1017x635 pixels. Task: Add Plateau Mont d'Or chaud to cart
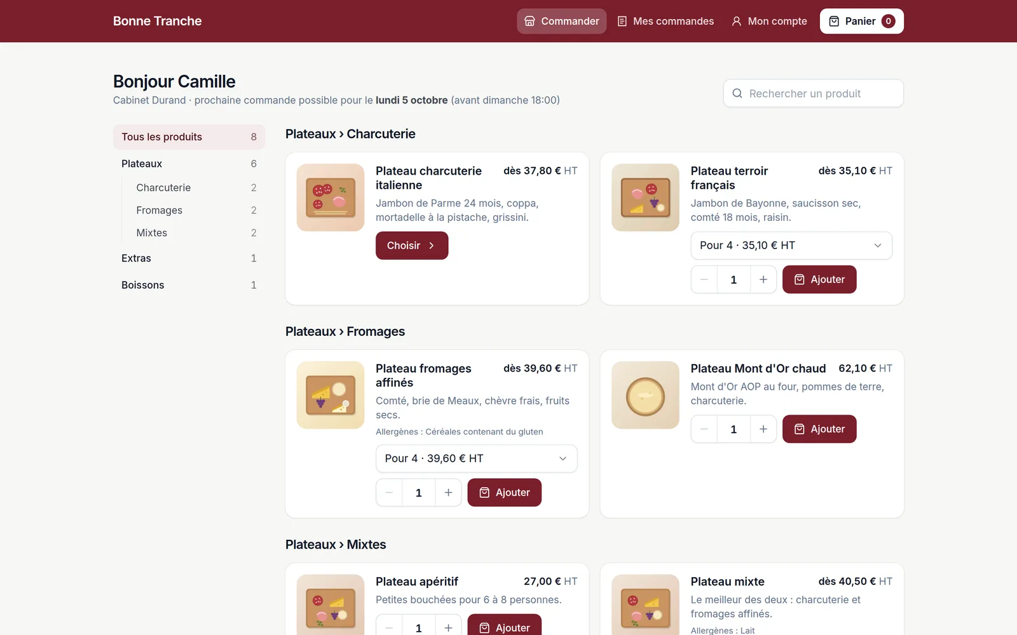point(819,429)
